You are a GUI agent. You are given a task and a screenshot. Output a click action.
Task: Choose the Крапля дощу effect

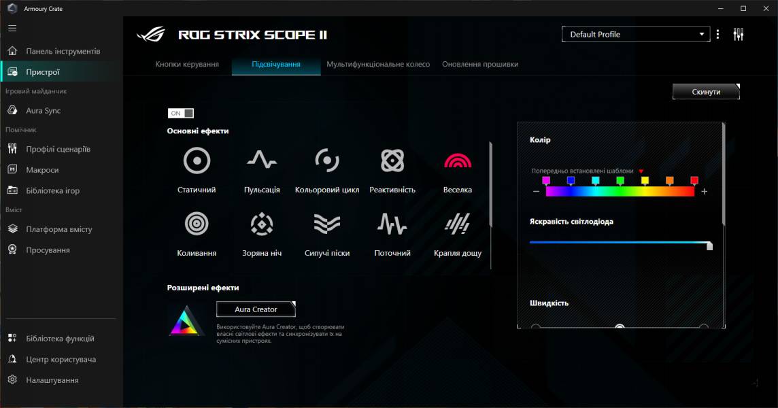pyautogui.click(x=457, y=224)
